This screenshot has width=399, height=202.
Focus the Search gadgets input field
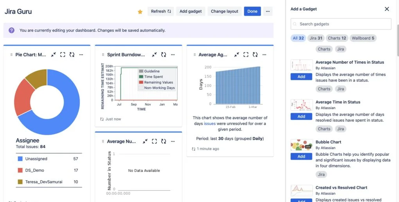pyautogui.click(x=341, y=24)
